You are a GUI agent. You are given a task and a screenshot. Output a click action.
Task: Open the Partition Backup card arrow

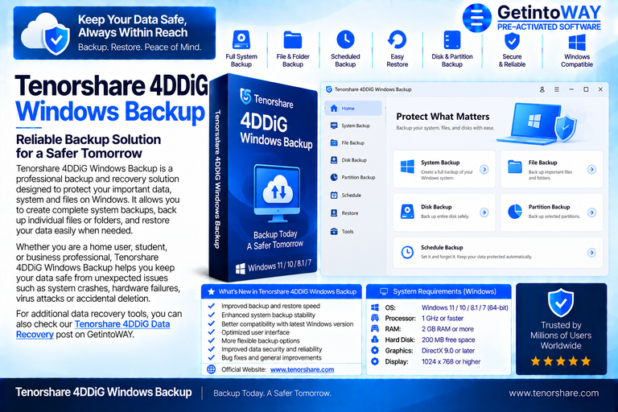591,212
